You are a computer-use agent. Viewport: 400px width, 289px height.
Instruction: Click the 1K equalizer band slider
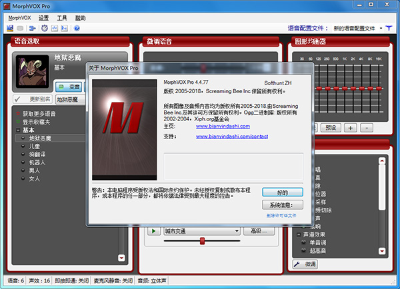tap(345, 89)
